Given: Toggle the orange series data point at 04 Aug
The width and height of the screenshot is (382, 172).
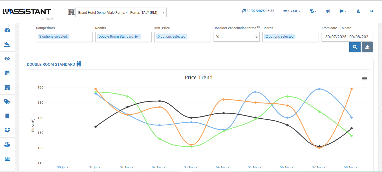Looking at the screenshot, I should [224, 99].
